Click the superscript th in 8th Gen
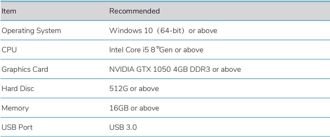330x137 pixels. point(158,47)
